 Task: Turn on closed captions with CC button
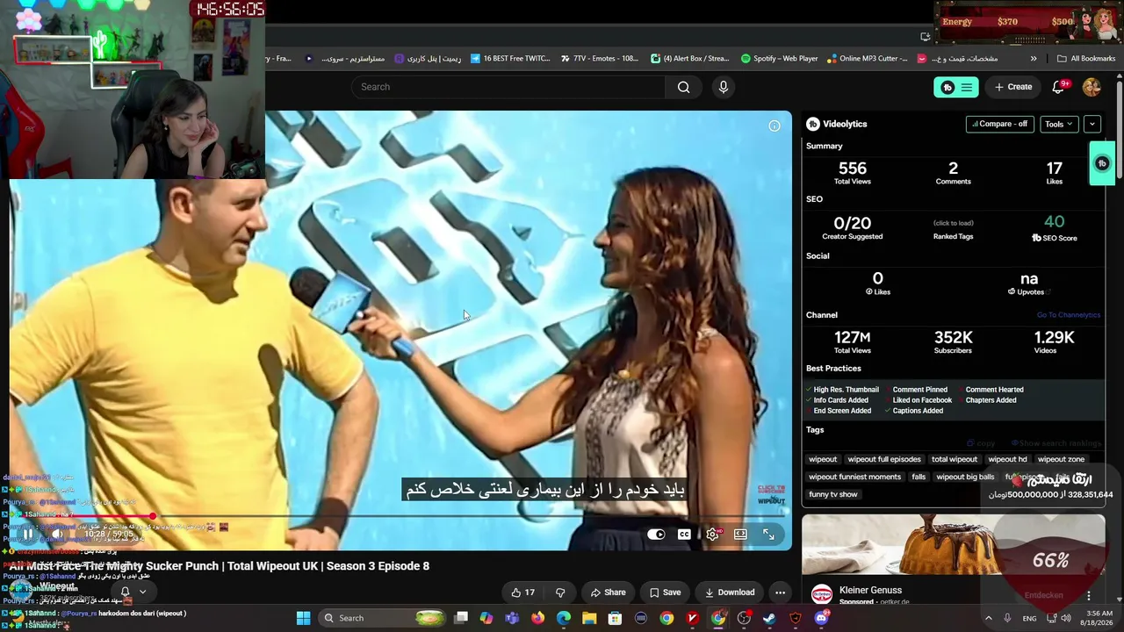point(684,534)
